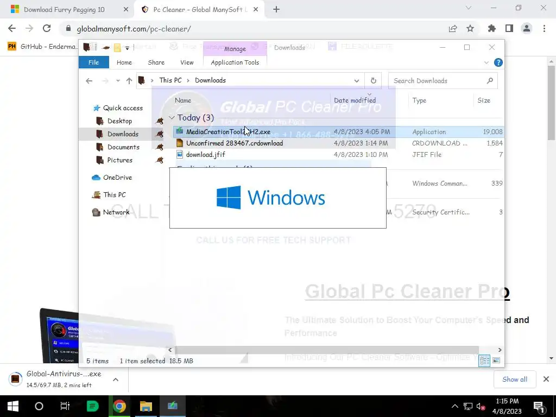Viewport: 556px width, 417px height.
Task: Go back in Chrome browser
Action: (12, 29)
